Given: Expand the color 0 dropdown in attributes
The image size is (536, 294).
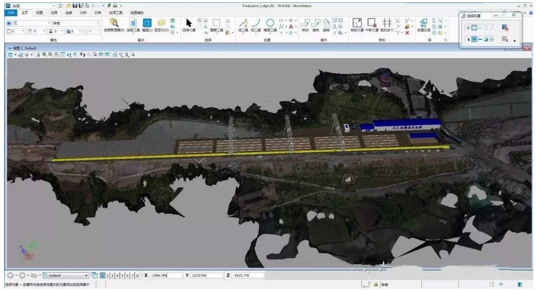Looking at the screenshot, I should [16, 31].
